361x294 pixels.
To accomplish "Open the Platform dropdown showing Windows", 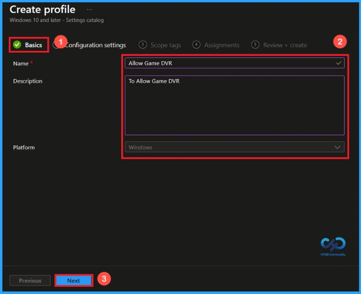I will pos(235,147).
